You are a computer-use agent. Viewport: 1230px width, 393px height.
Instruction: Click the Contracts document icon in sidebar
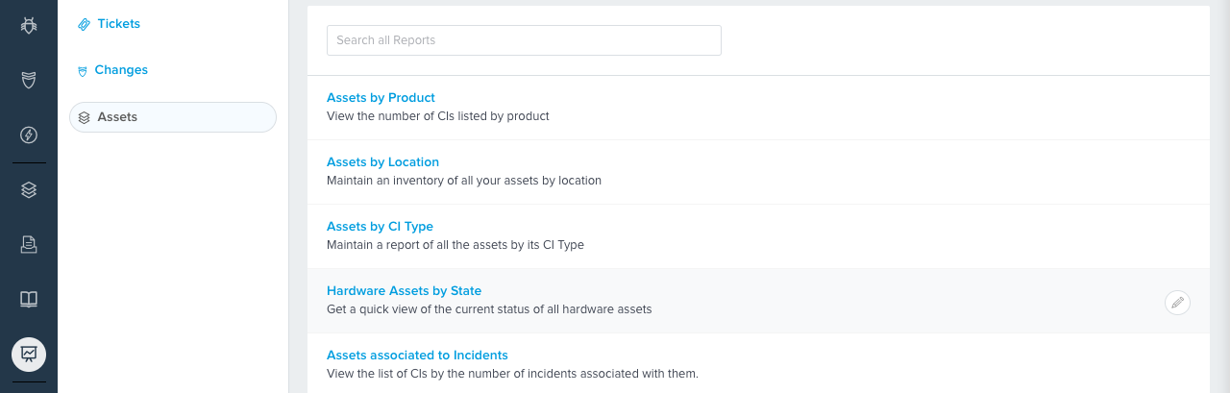29,245
